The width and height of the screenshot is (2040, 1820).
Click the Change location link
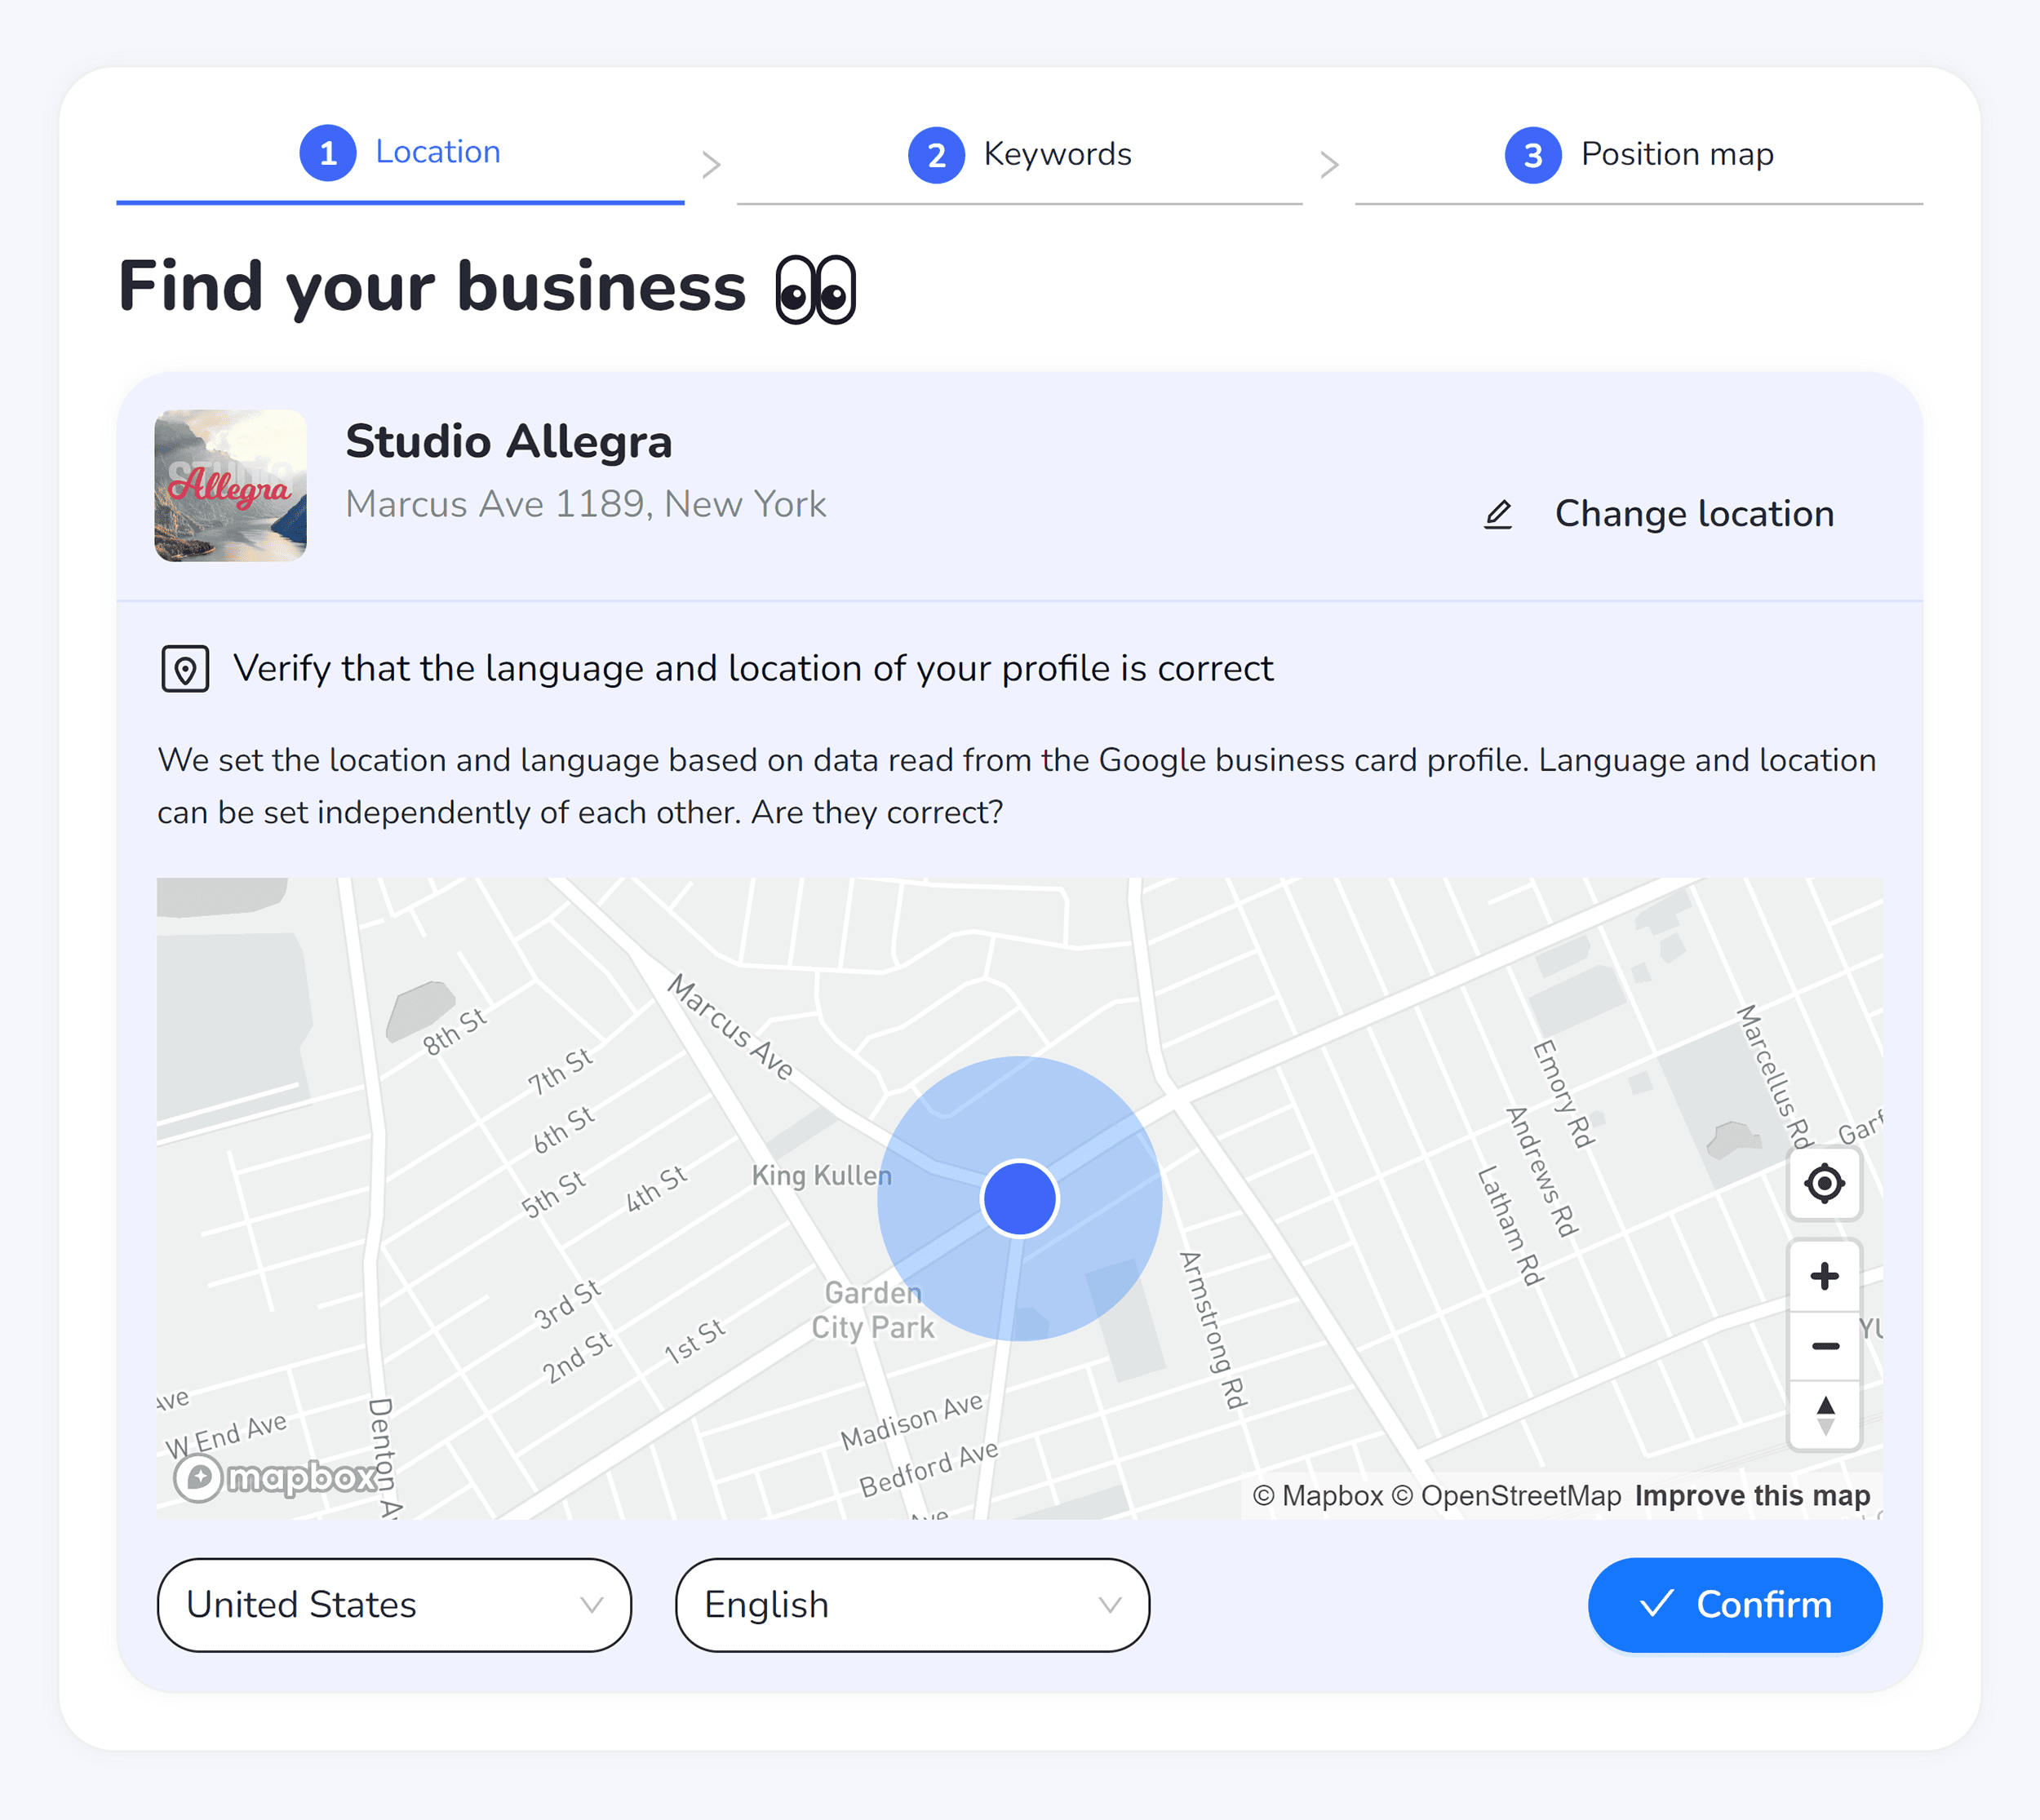tap(1694, 514)
